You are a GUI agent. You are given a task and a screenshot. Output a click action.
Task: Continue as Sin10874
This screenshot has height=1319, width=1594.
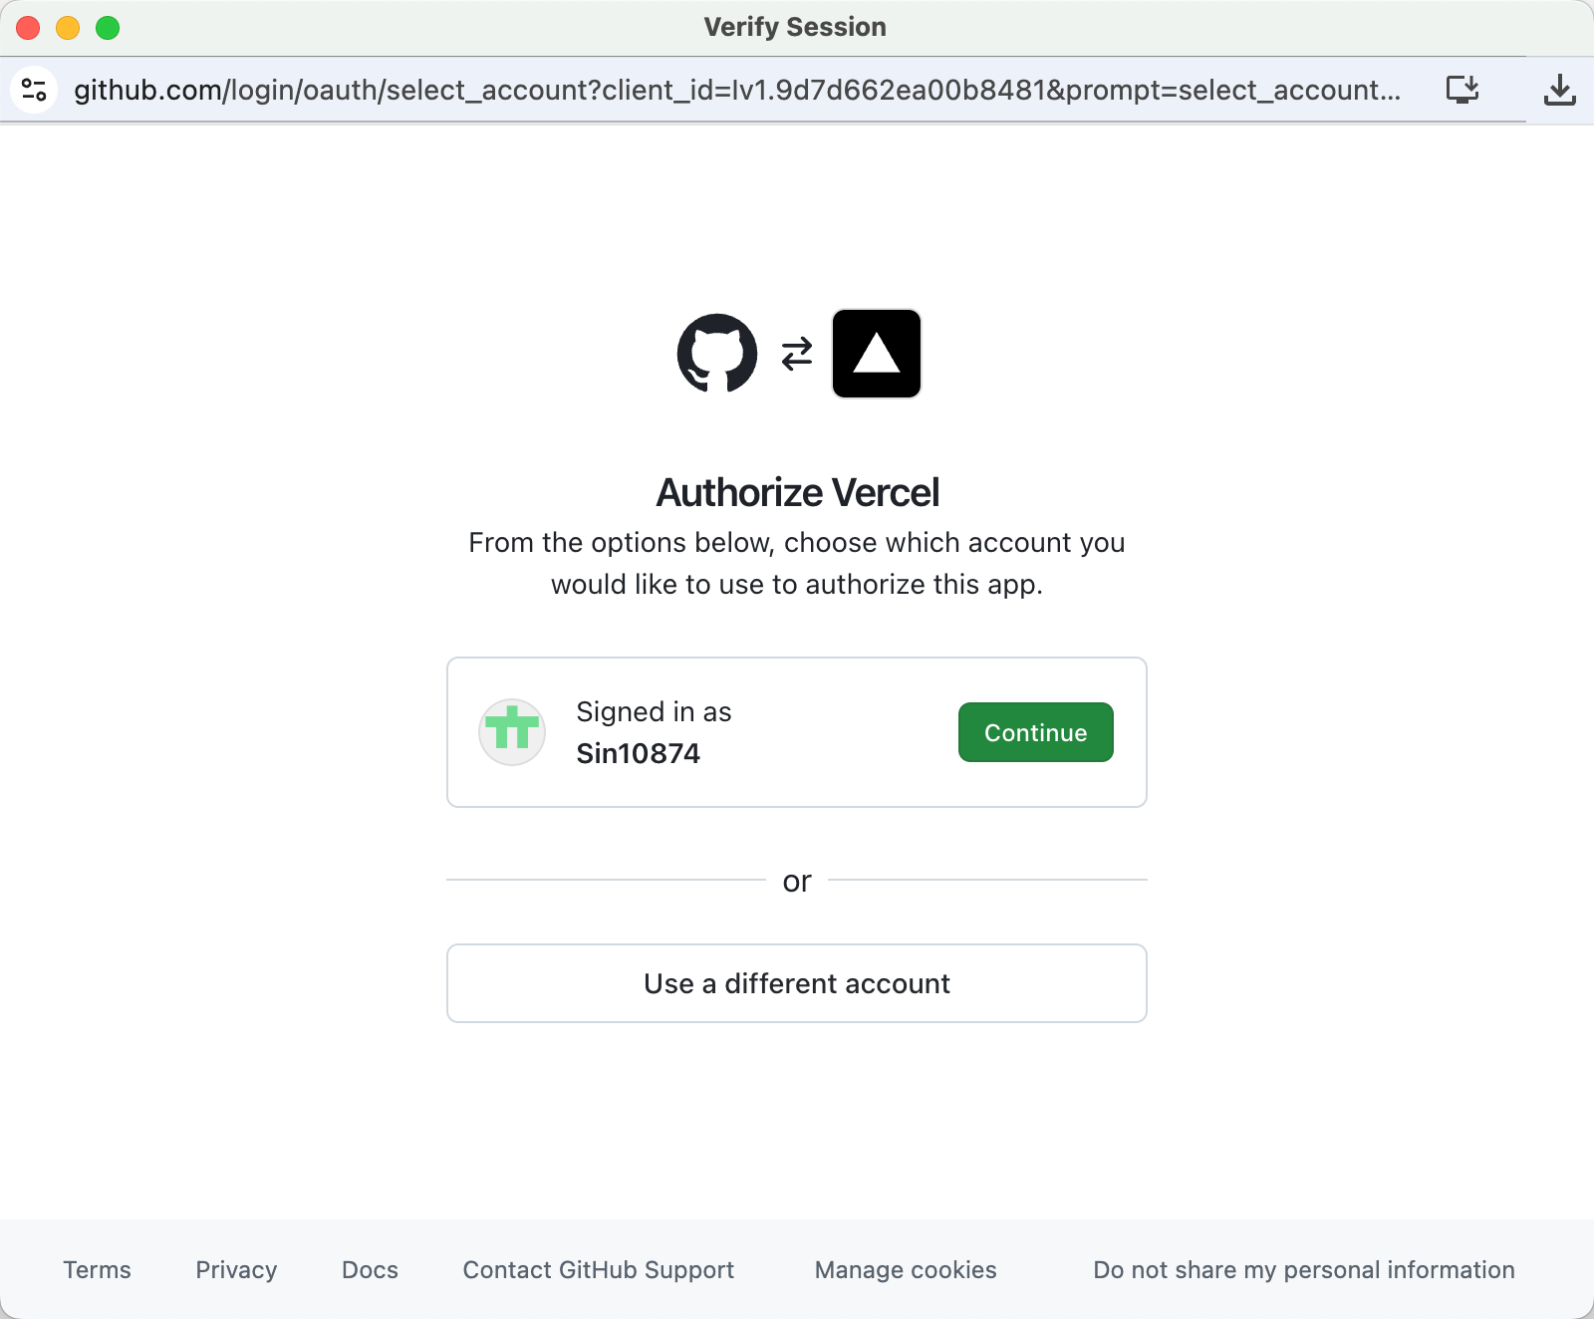coord(1036,732)
